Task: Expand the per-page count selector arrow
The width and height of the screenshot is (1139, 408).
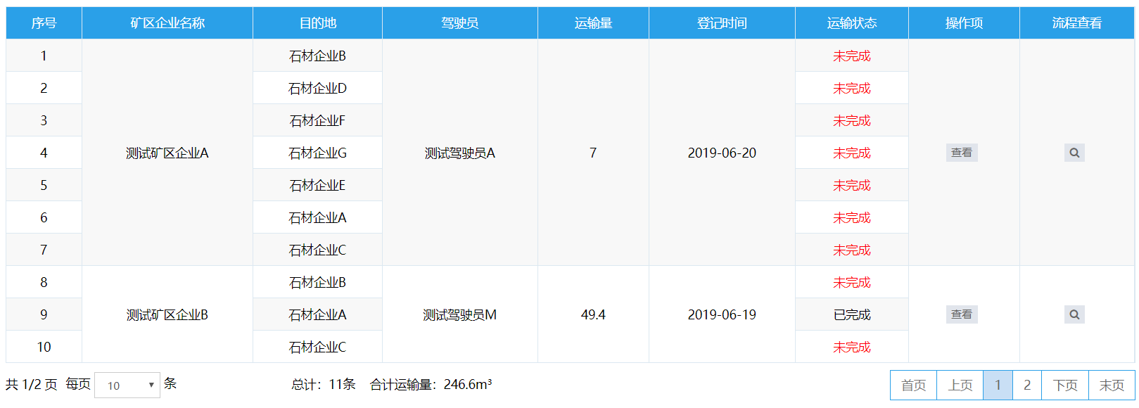Action: click(150, 385)
